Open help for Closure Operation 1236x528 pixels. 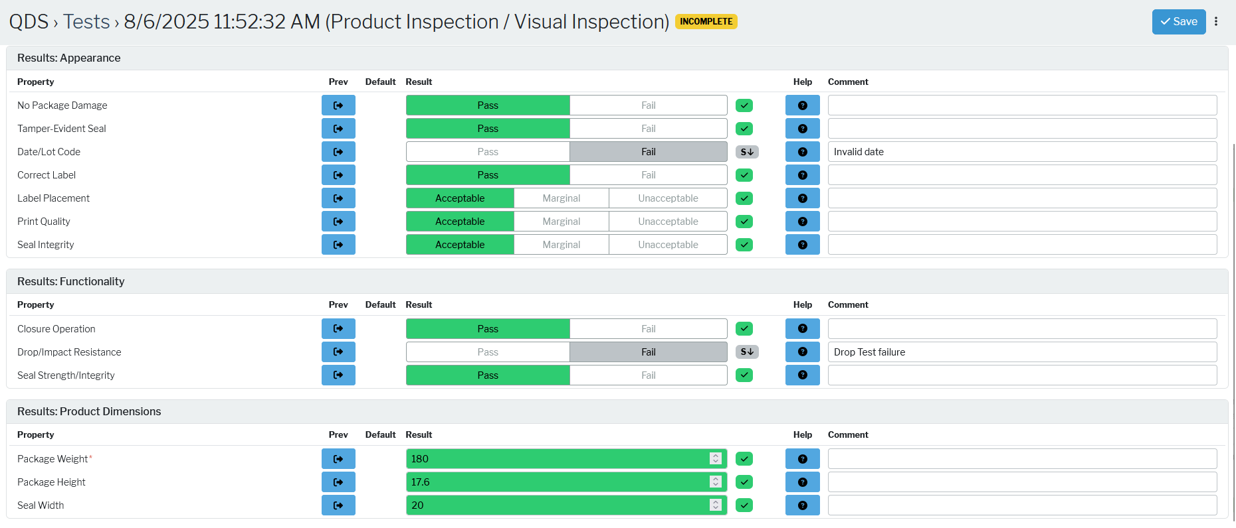802,329
